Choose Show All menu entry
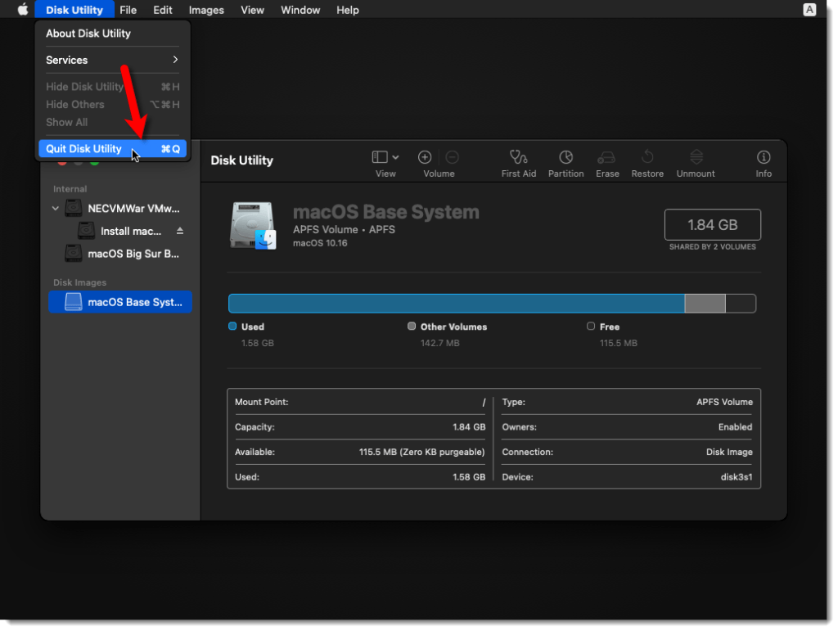The image size is (838, 631). 112,122
